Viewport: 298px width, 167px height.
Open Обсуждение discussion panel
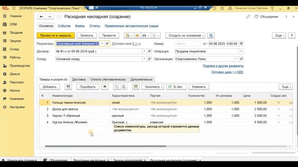coord(266,17)
